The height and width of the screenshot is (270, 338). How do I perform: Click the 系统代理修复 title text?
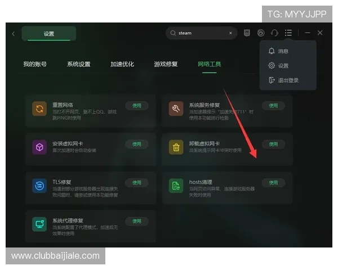coord(68,220)
